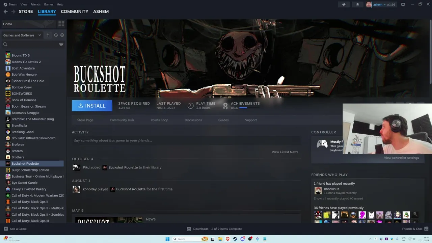
Task: Click Library Home button
Action: coord(28,24)
